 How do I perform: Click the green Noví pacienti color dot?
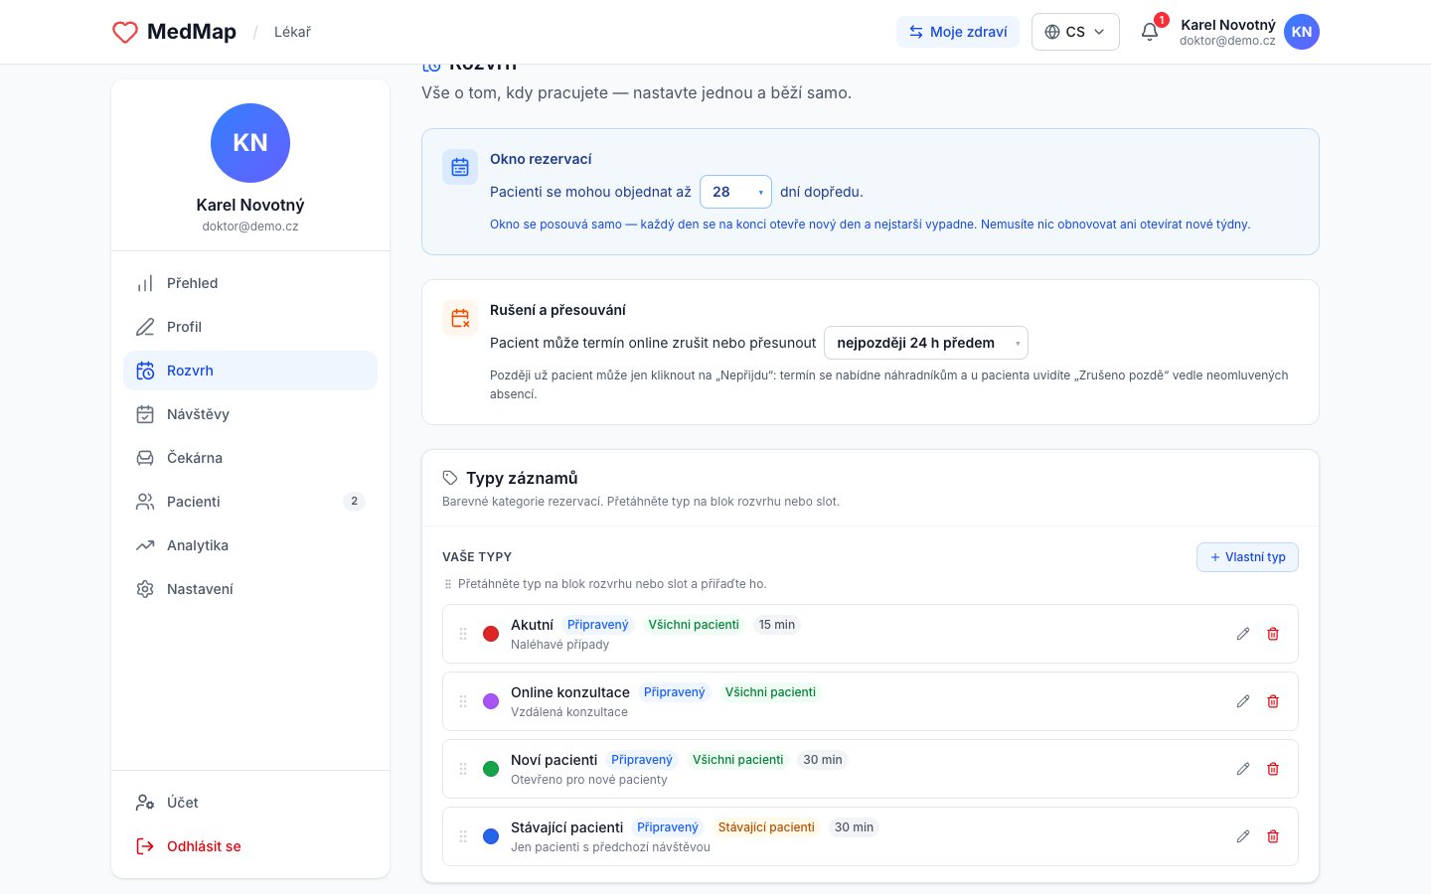[x=491, y=769]
